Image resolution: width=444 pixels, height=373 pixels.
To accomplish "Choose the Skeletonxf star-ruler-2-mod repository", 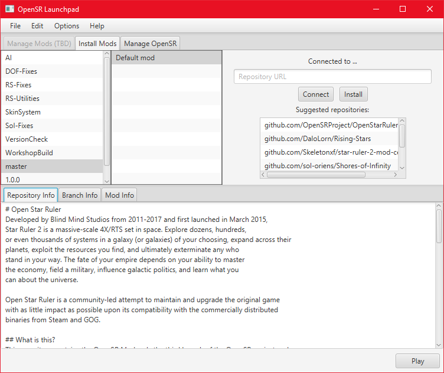I will point(329,152).
